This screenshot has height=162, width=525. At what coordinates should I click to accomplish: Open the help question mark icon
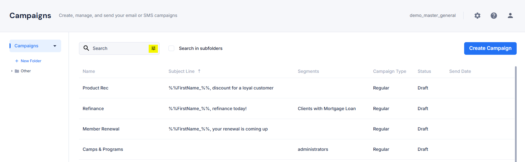click(x=494, y=15)
